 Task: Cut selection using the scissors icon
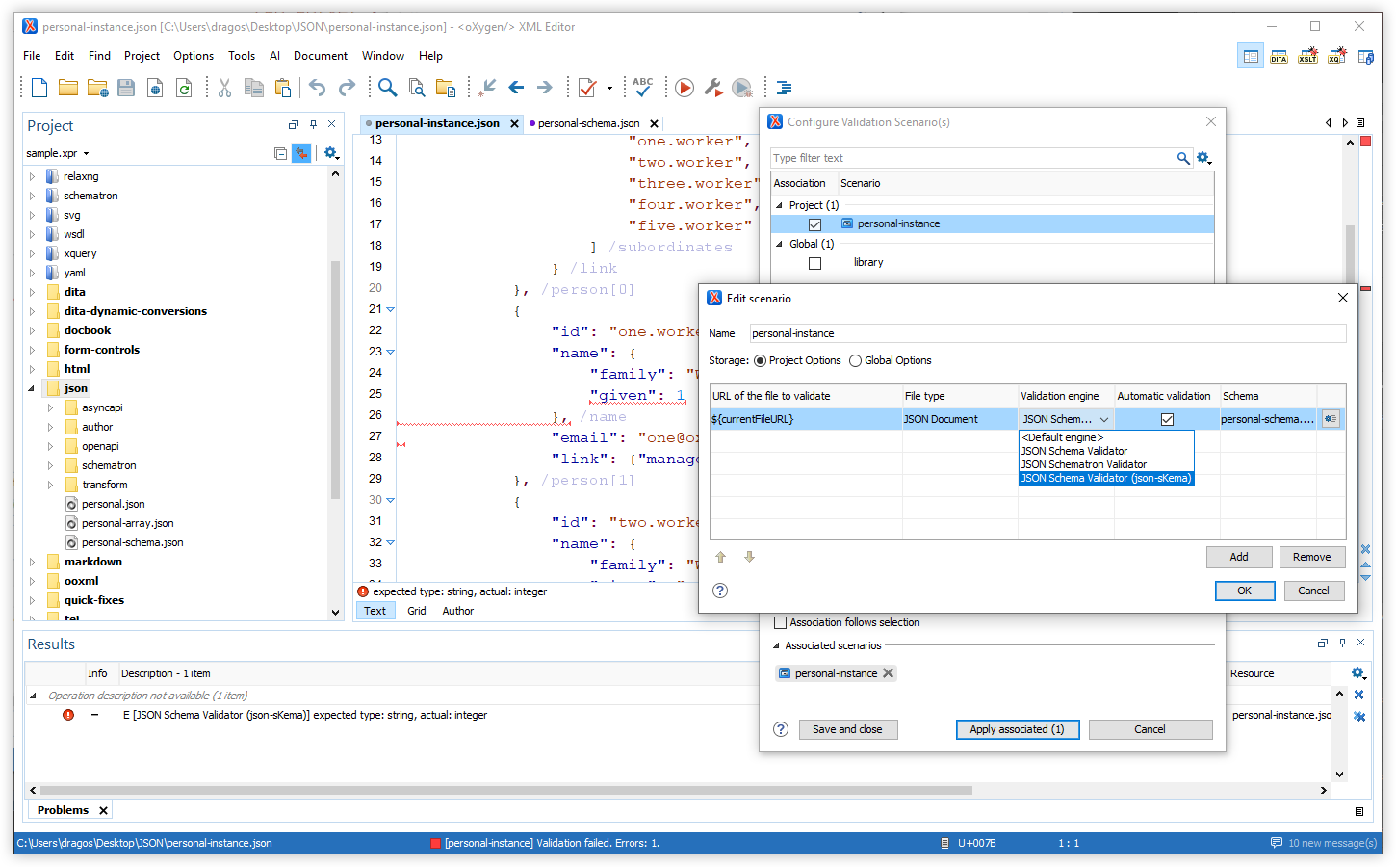(x=224, y=88)
